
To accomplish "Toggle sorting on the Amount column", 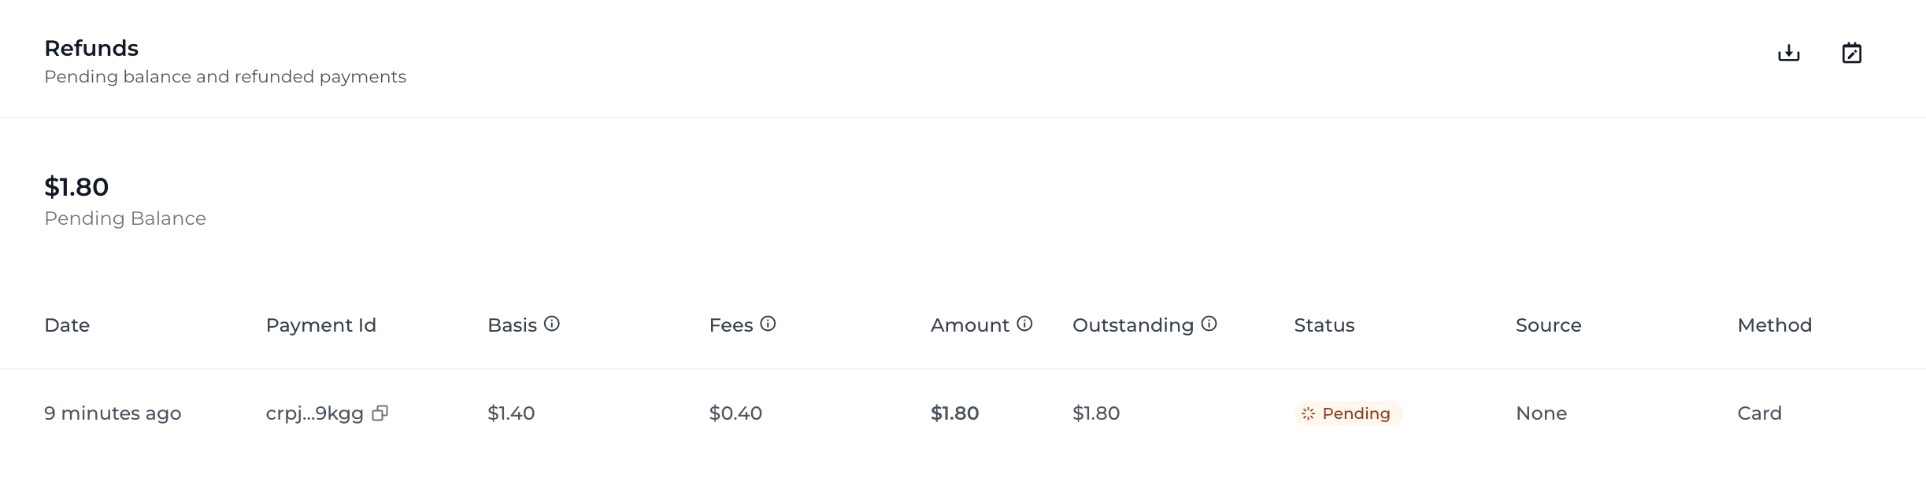I will [x=971, y=325].
